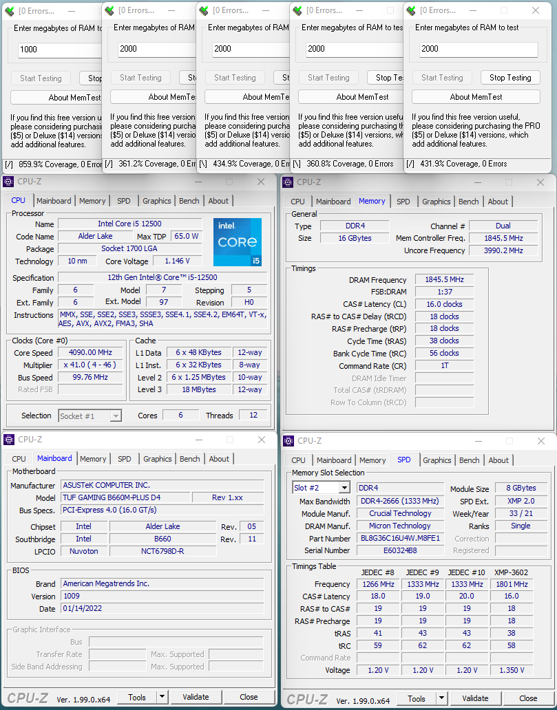Click the Tools button in the Mainboard CPU-Z window

pos(137,697)
